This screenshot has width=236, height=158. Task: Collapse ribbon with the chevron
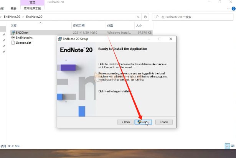(228, 8)
